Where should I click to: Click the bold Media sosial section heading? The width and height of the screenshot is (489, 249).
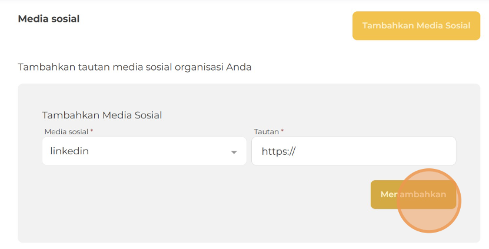click(x=49, y=19)
